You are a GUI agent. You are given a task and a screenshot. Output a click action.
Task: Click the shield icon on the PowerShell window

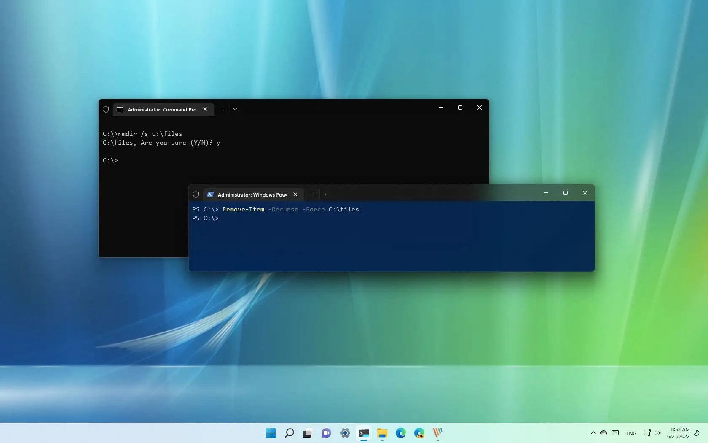[x=196, y=194]
